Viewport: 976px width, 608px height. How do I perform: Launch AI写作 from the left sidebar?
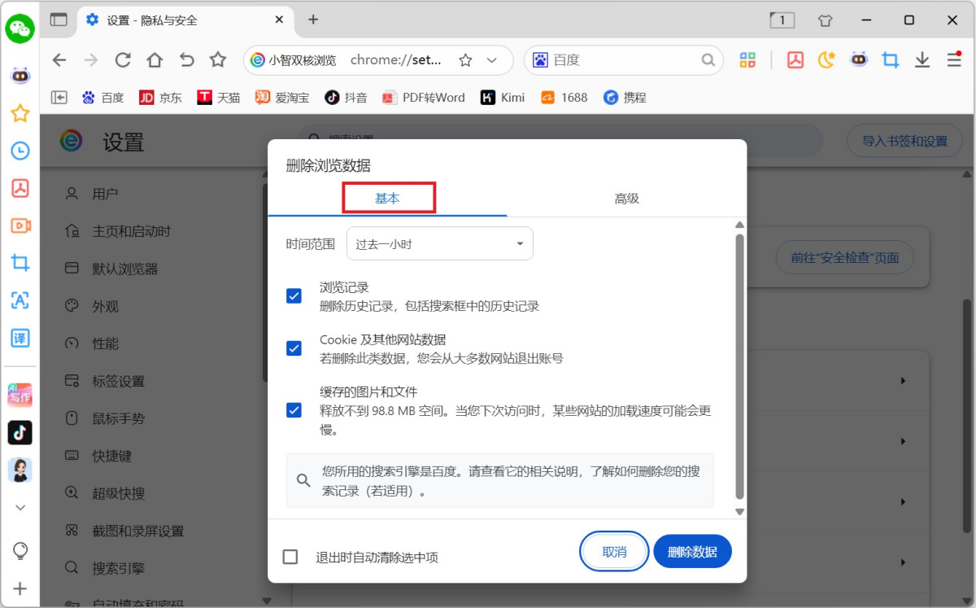(x=20, y=395)
